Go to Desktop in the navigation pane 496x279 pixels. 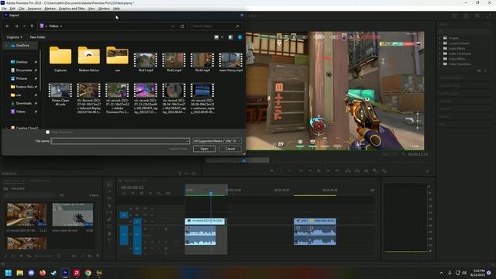point(22,62)
